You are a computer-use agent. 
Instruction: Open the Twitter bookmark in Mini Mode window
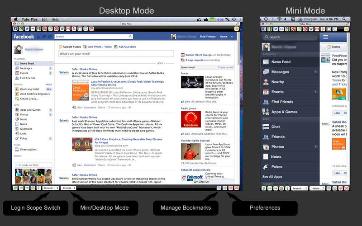point(276,29)
